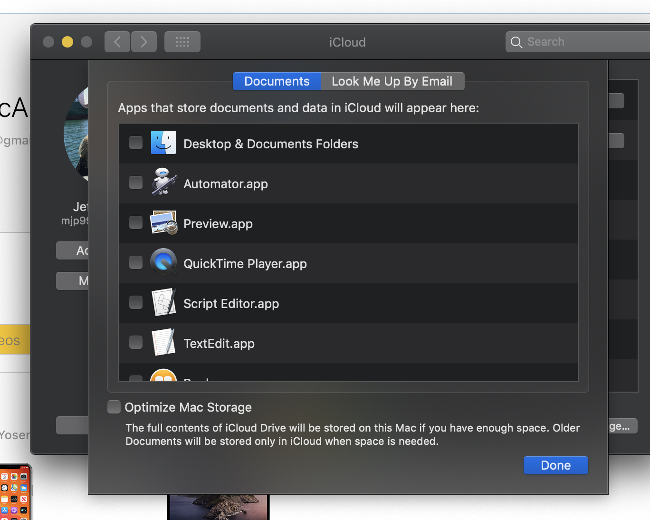The image size is (650, 520).
Task: Click the back navigation arrow
Action: [x=117, y=42]
